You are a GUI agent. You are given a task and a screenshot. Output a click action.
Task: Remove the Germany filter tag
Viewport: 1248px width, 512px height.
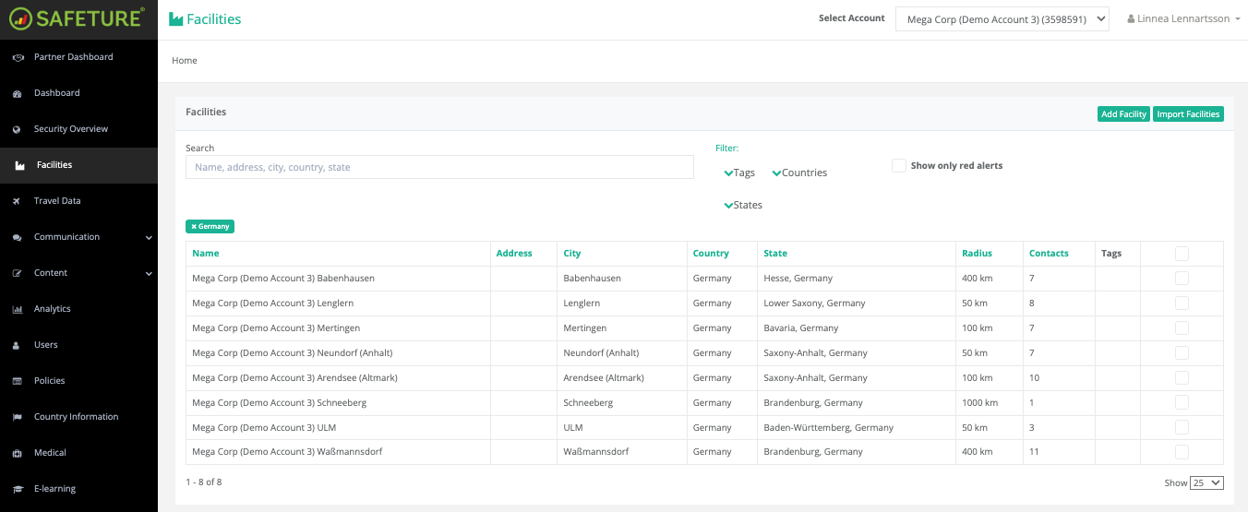[194, 226]
